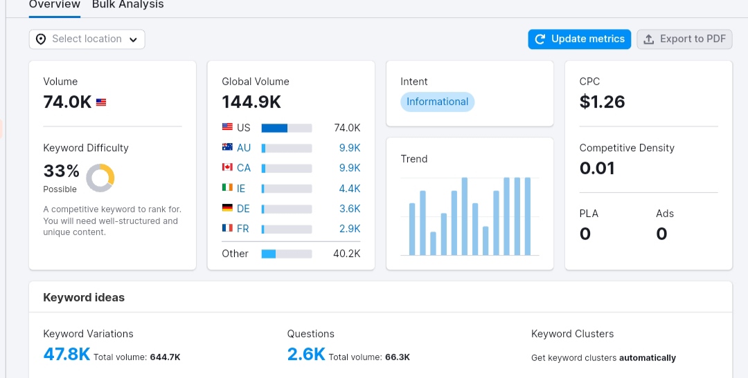Click the Ireland flag icon
The height and width of the screenshot is (378, 748).
click(x=228, y=187)
